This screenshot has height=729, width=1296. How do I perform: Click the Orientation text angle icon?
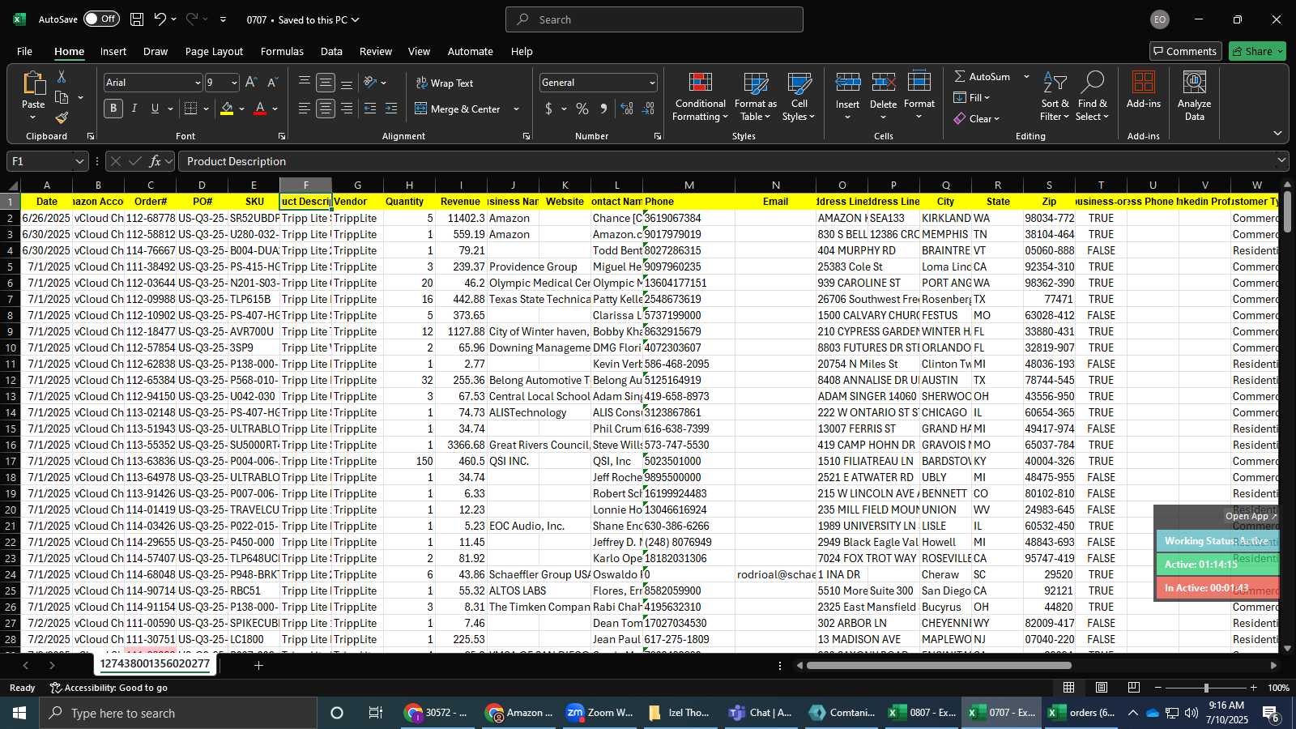coord(370,83)
